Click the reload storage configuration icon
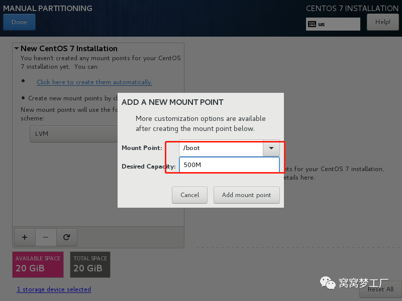 (66, 237)
